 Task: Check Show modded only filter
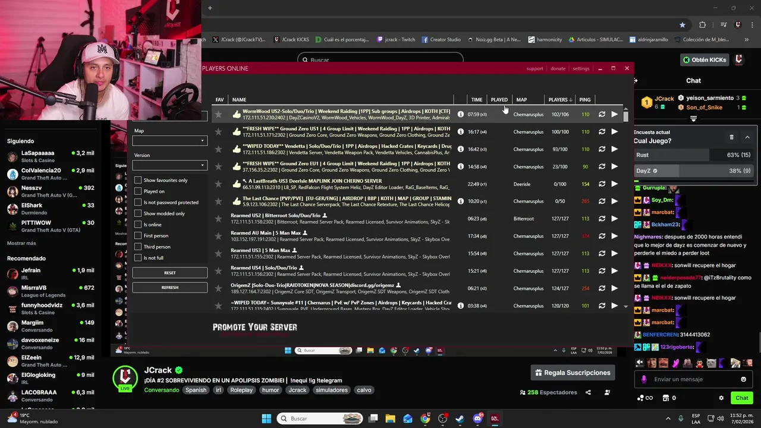click(138, 213)
